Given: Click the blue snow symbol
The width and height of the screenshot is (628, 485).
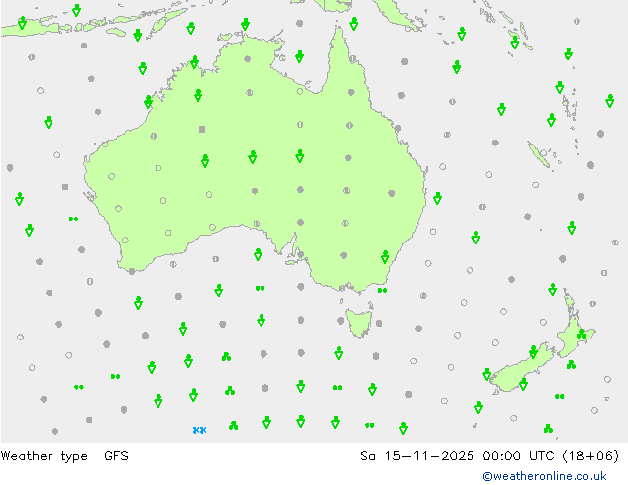Looking at the screenshot, I should click(199, 430).
